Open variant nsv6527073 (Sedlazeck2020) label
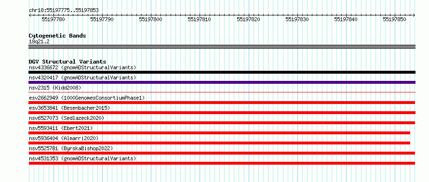This screenshot has width=429, height=182. [67, 118]
